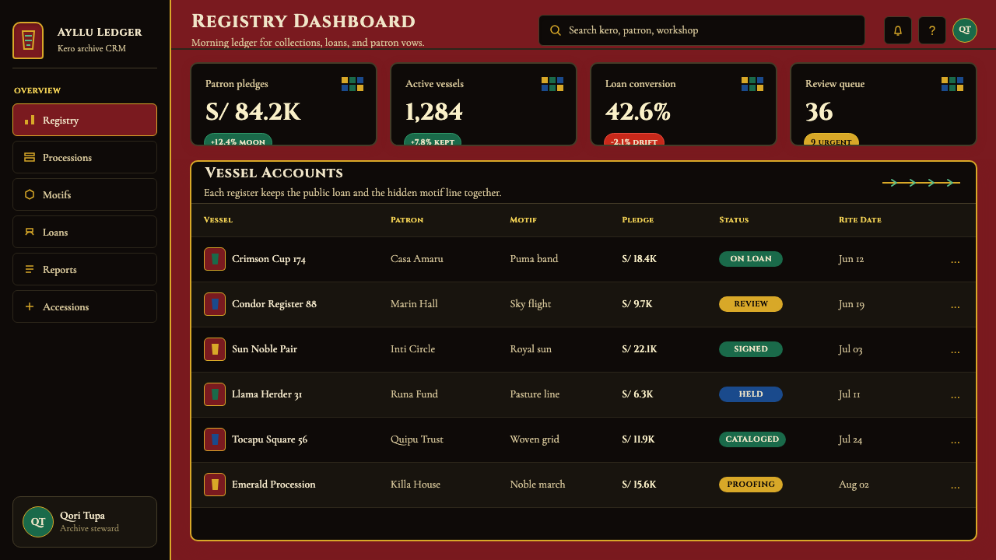This screenshot has height=560, width=996.
Task: Open QT avatar in top bar
Action: tap(965, 30)
